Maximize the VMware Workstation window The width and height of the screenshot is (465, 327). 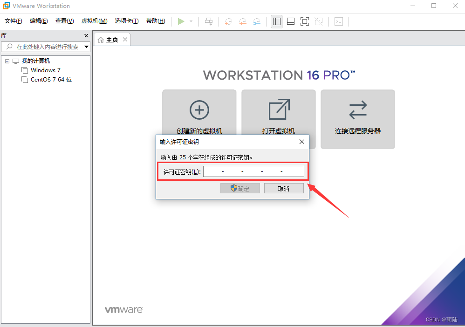point(434,6)
